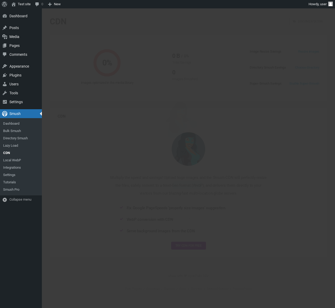Click the Test site home icon
This screenshot has width=335, height=308.
click(14, 4)
